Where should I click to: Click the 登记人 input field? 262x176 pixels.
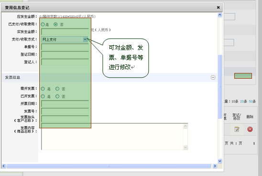[65, 62]
